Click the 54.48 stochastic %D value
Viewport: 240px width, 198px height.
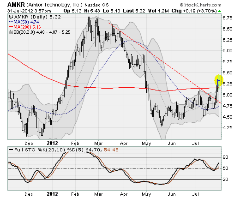tap(111, 150)
